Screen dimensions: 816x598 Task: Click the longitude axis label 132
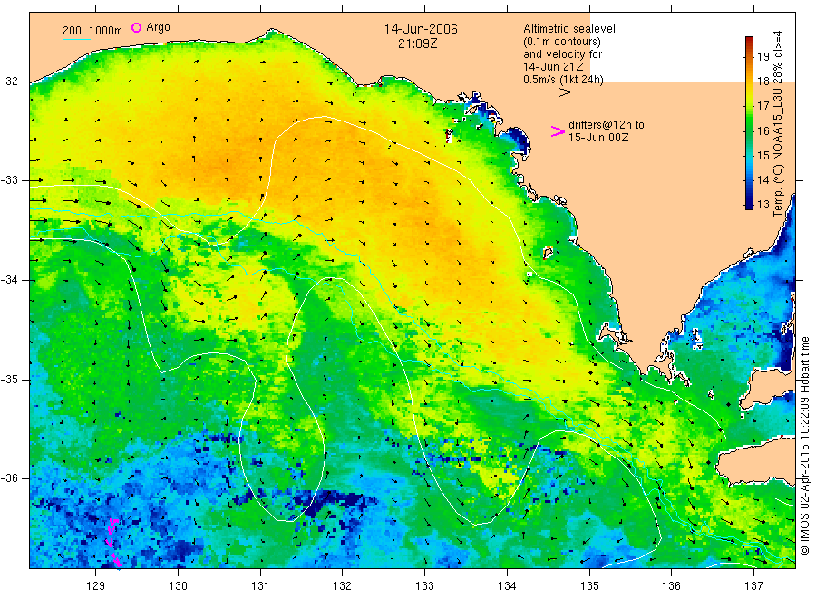pos(343,585)
